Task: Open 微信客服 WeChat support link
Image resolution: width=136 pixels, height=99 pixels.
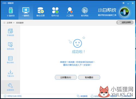Action: (x=82, y=96)
